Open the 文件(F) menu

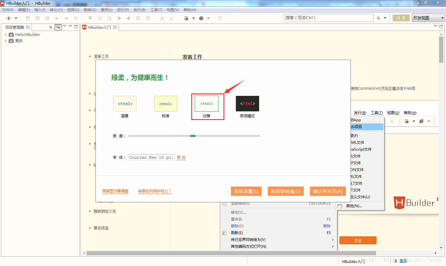(8, 10)
